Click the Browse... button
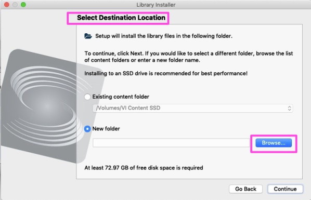The width and height of the screenshot is (311, 200). (x=274, y=143)
